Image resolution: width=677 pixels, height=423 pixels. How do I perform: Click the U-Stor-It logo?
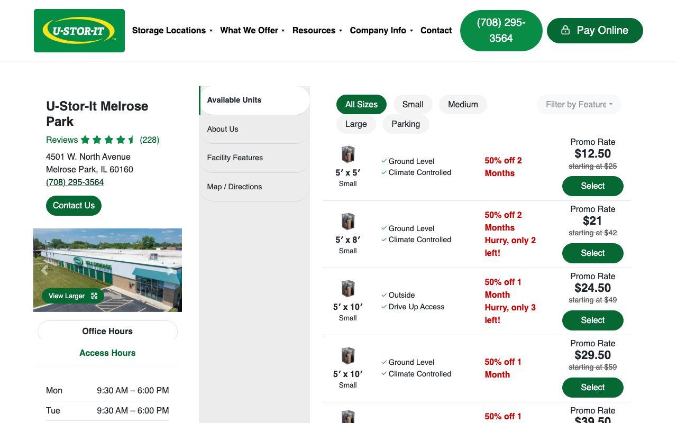point(79,31)
